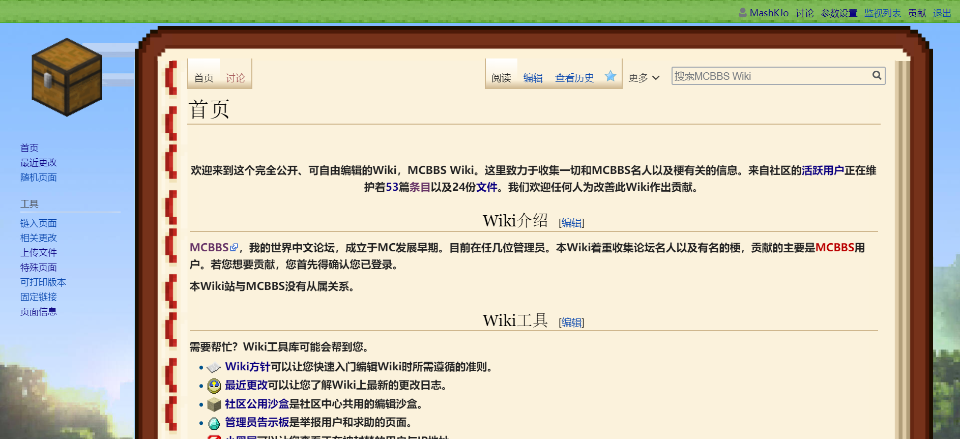The width and height of the screenshot is (960, 439).
Task: Open the 编辑 tab in the page header
Action: pos(533,78)
